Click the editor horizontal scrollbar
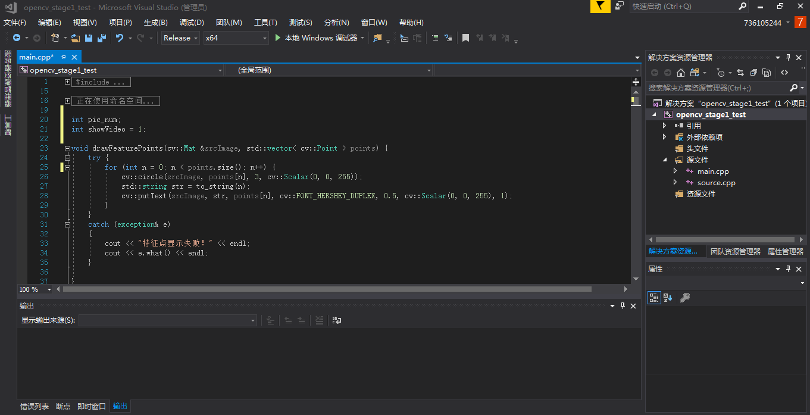The height and width of the screenshot is (415, 810). click(x=327, y=289)
